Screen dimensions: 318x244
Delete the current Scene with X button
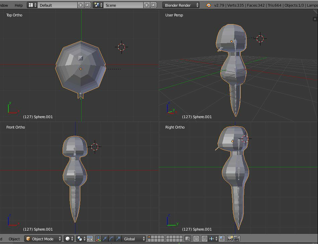(154, 5)
